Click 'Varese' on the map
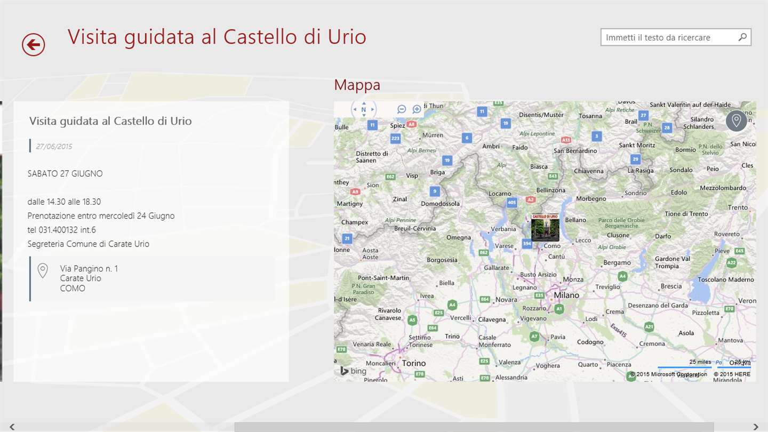This screenshot has height=432, width=768. (504, 246)
